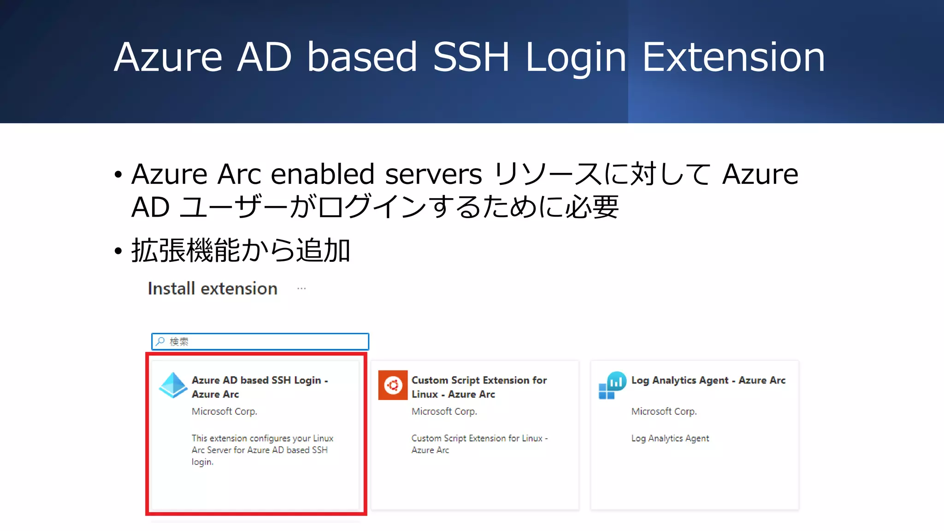Click the Ubuntu Custom Script Extension icon
The height and width of the screenshot is (531, 944).
pos(393,385)
